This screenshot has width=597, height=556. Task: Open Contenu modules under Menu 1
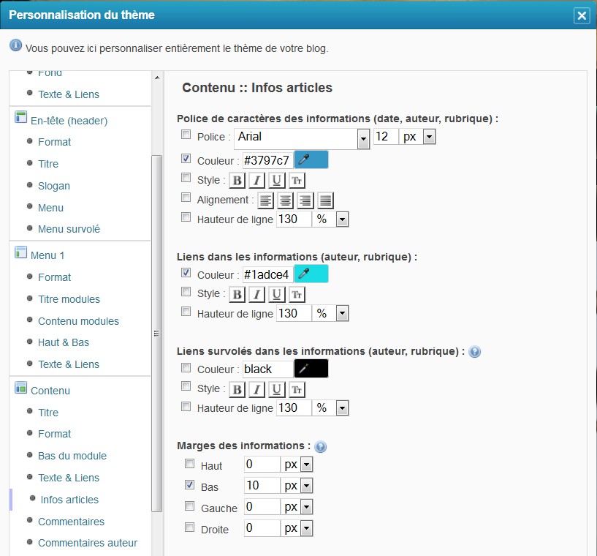[78, 321]
